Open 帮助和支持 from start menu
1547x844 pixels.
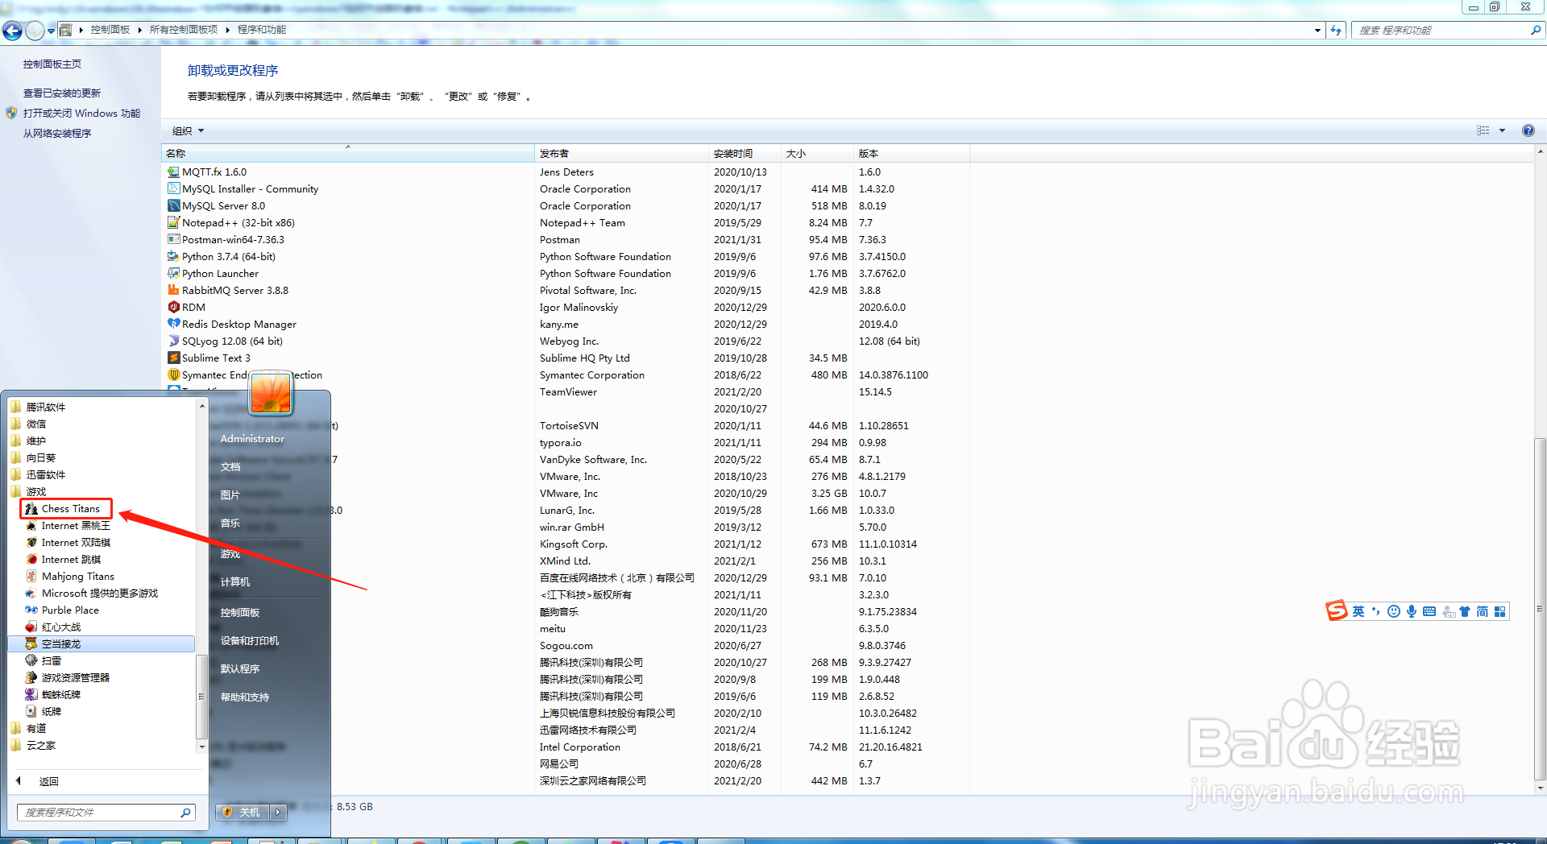pyautogui.click(x=245, y=697)
